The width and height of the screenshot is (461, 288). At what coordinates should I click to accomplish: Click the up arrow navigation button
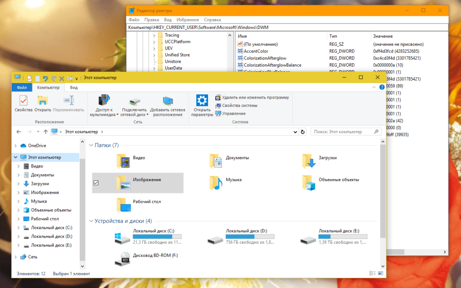point(45,132)
